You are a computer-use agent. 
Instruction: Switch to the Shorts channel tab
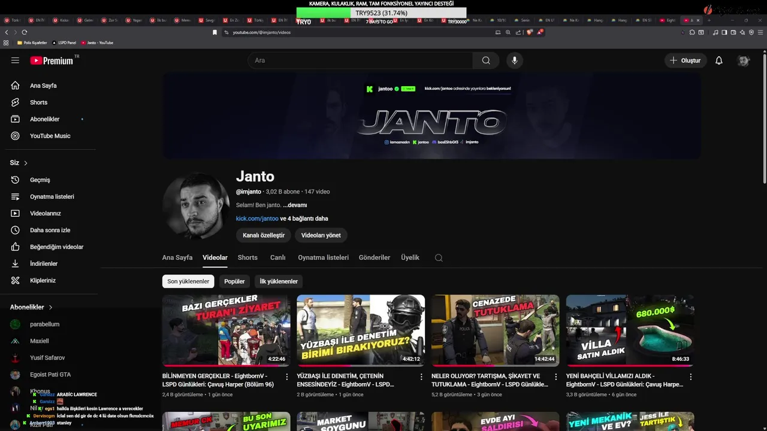247,257
